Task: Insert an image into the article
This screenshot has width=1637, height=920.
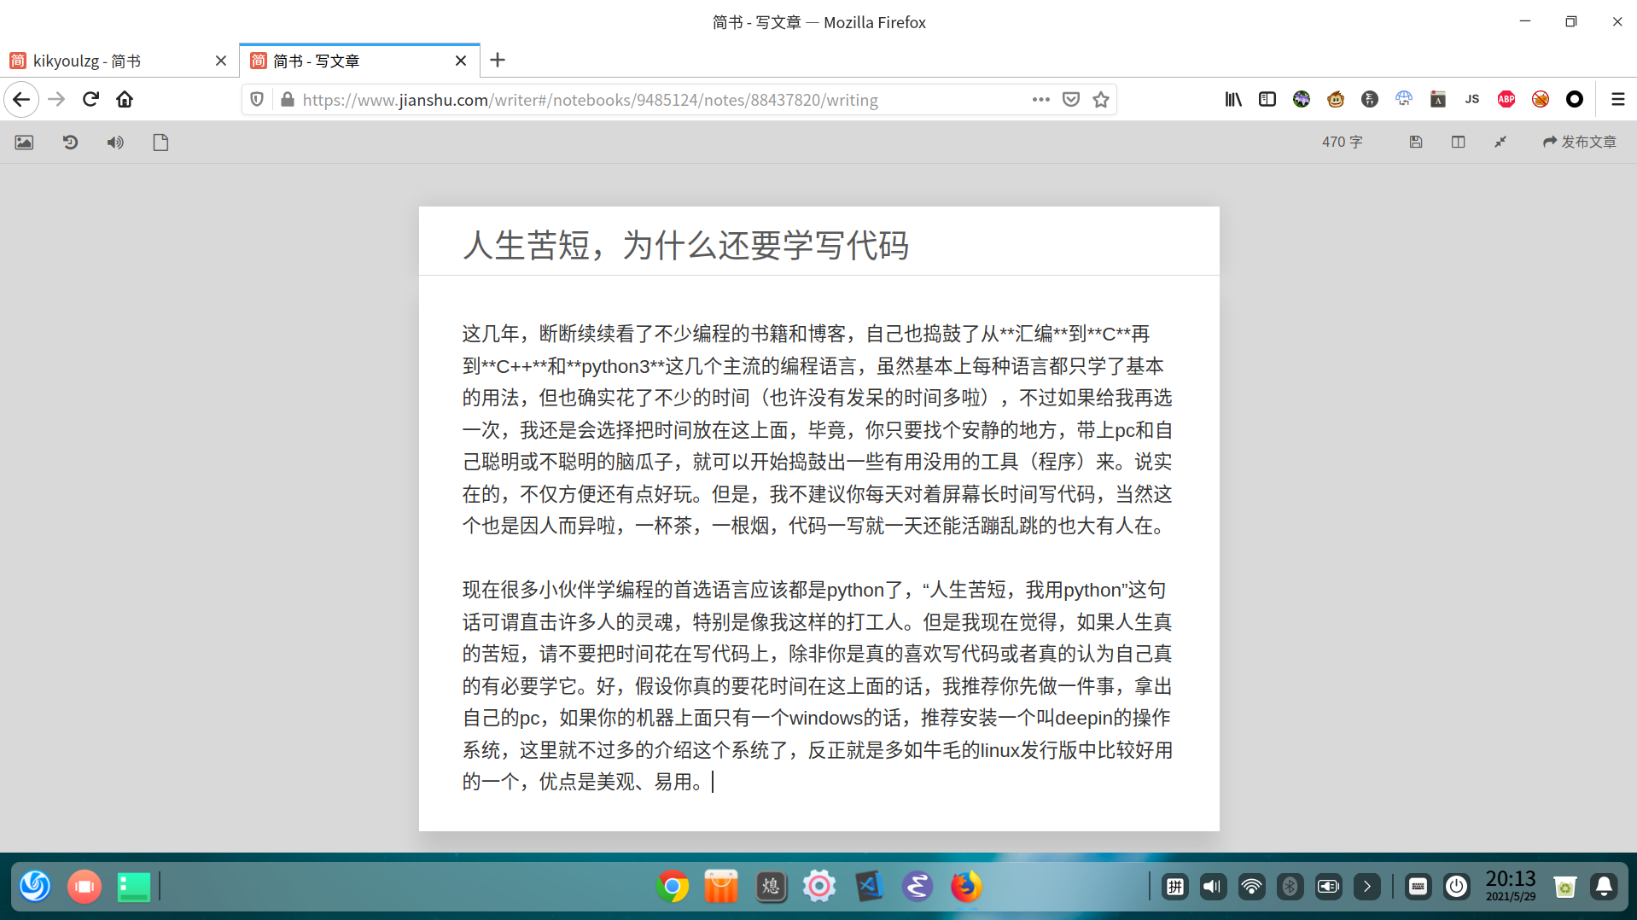Action: pos(23,142)
